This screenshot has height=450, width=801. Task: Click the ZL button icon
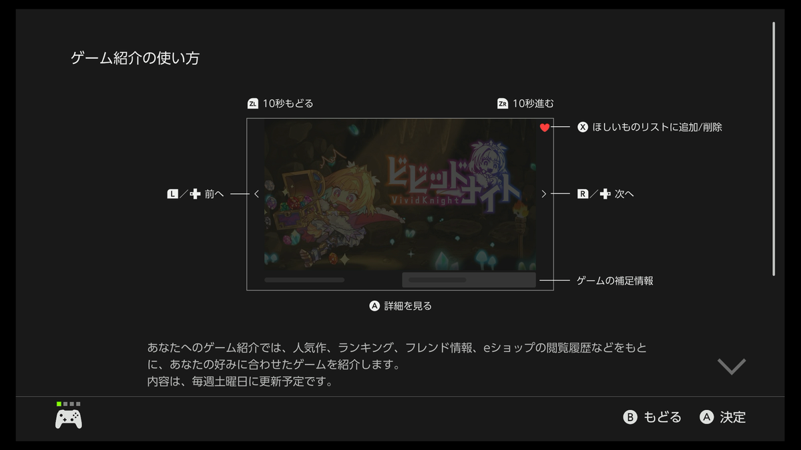pos(252,103)
